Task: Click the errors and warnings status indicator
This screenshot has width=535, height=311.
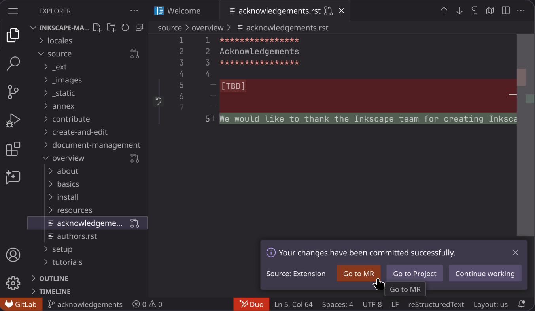Action: pyautogui.click(x=147, y=304)
